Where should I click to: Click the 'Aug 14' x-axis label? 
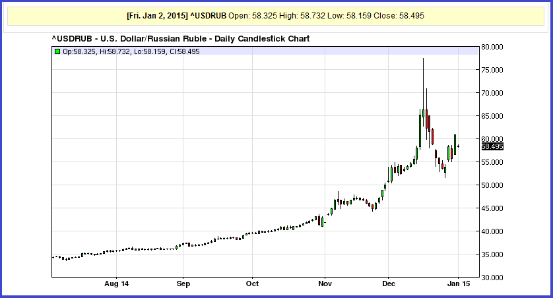[x=116, y=283]
